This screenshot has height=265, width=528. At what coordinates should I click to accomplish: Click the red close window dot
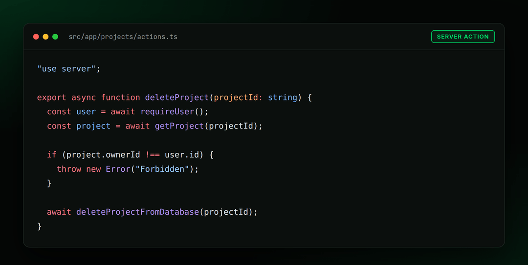36,37
